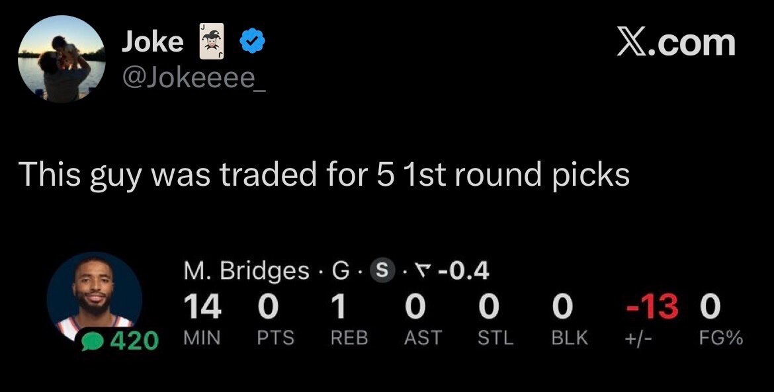Click the "Joke" display name
Screen dimensions: 774x392
coord(152,42)
